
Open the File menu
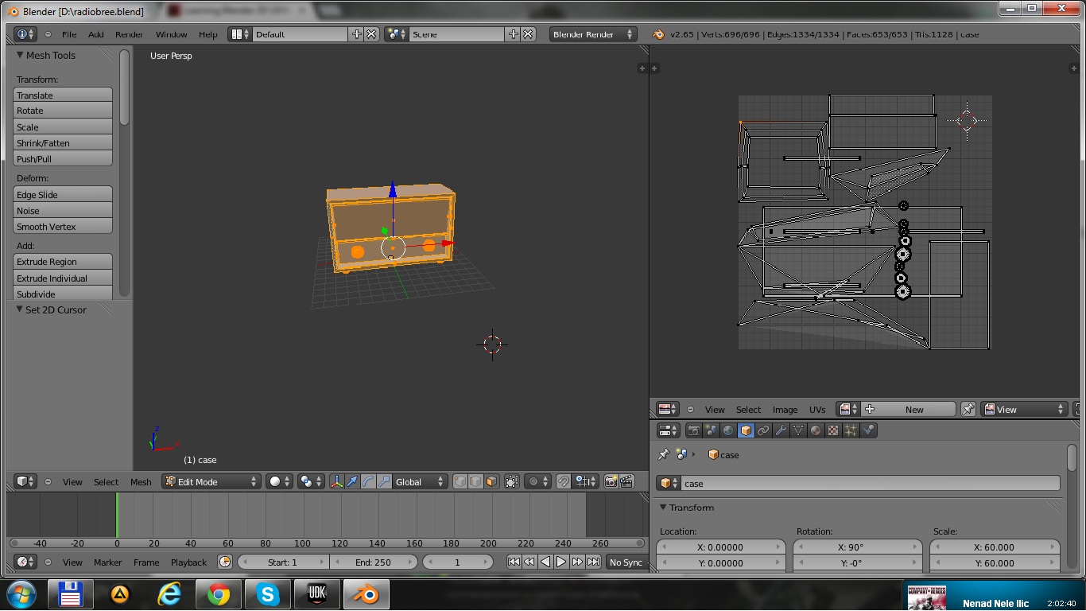69,34
